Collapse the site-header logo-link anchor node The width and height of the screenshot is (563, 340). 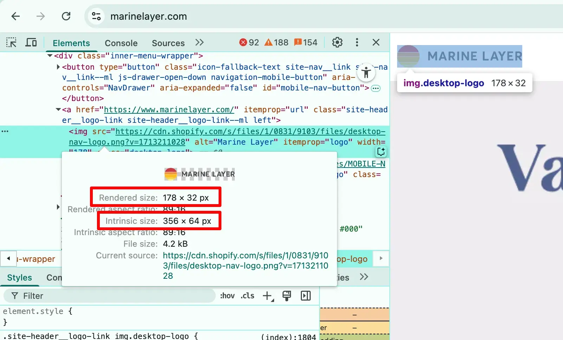tap(58, 109)
